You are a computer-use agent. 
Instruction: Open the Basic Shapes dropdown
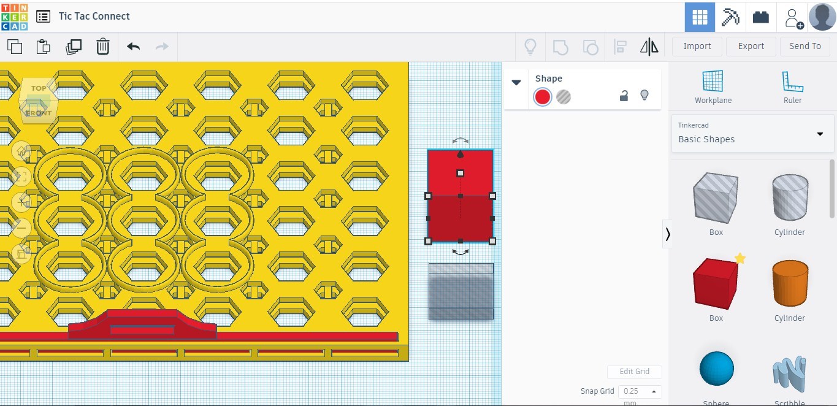click(x=753, y=133)
